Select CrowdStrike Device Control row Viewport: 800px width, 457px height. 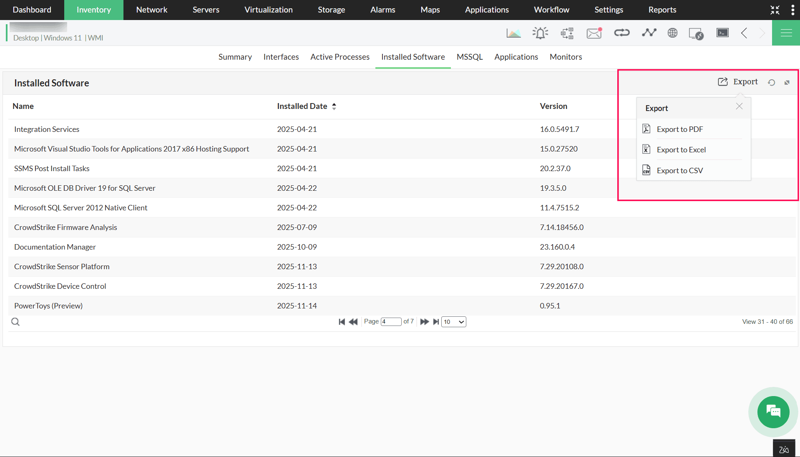tap(402, 286)
